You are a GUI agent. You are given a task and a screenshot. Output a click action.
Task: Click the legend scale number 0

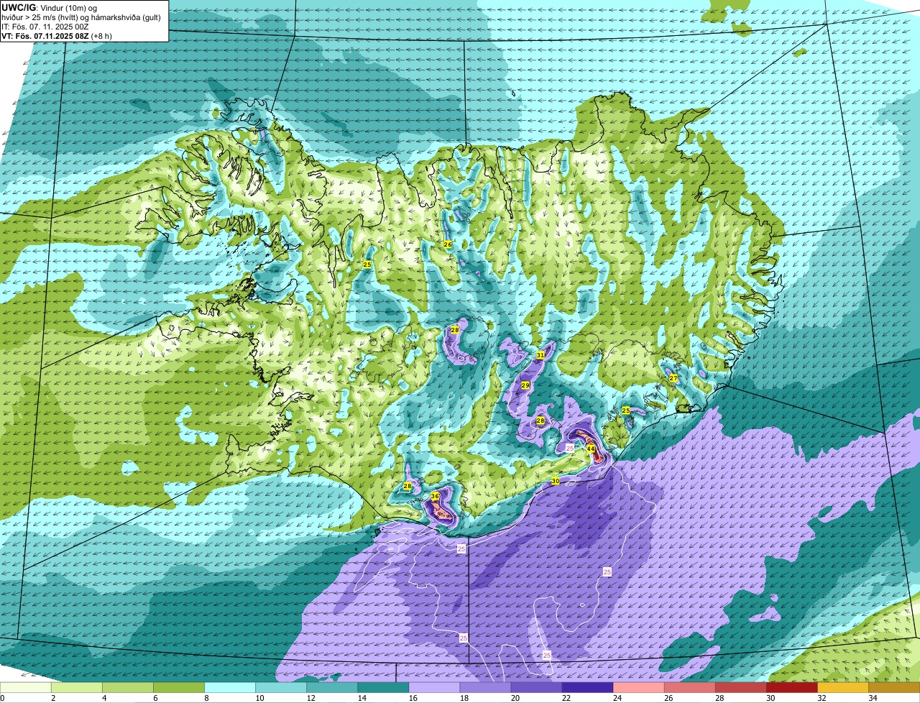pos(2,698)
